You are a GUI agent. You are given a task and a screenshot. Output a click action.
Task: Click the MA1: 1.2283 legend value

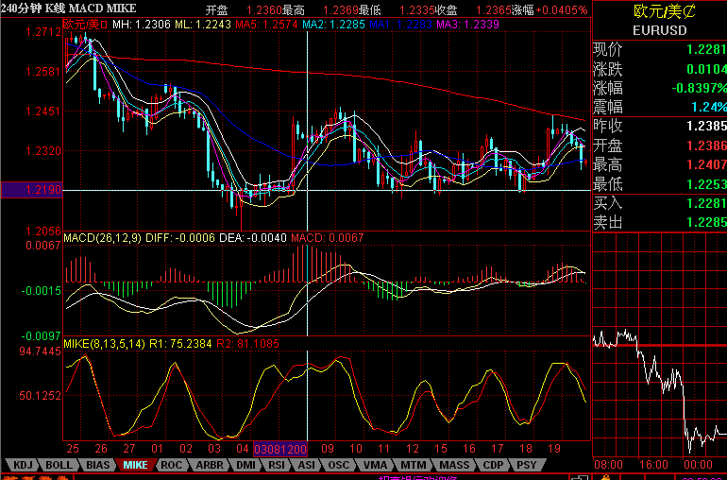(400, 25)
